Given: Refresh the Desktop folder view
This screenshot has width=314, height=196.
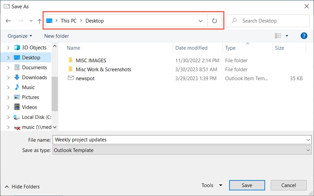Looking at the screenshot, I should [215, 21].
